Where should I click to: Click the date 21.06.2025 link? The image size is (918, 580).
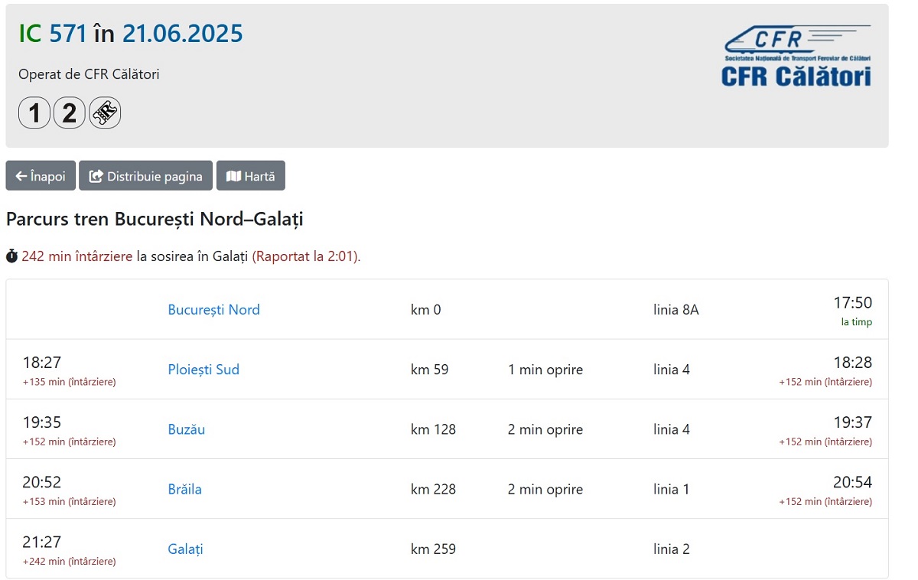click(183, 34)
